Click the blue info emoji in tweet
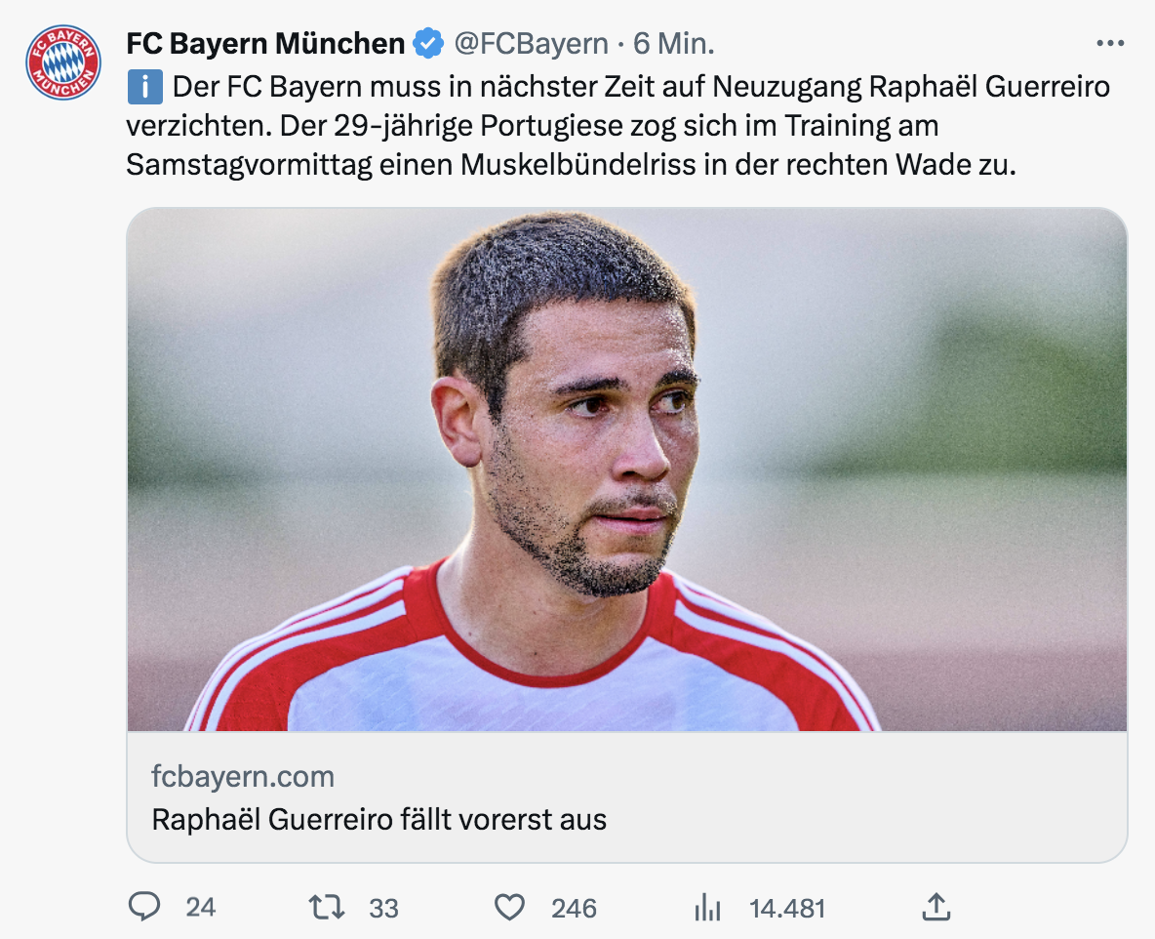The width and height of the screenshot is (1155, 939). coord(144,88)
